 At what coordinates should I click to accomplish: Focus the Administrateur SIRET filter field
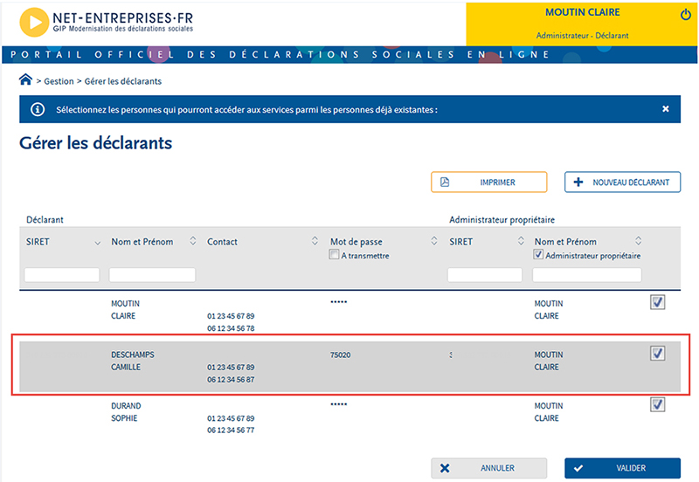coord(485,275)
